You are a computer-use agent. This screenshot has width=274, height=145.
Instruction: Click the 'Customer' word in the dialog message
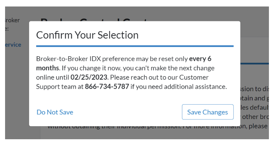point(194,77)
